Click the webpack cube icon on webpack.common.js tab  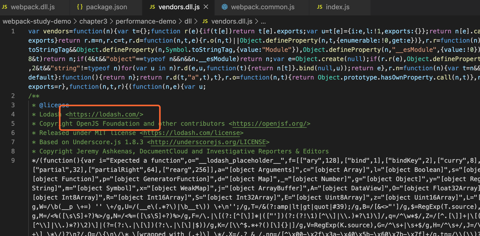(225, 7)
